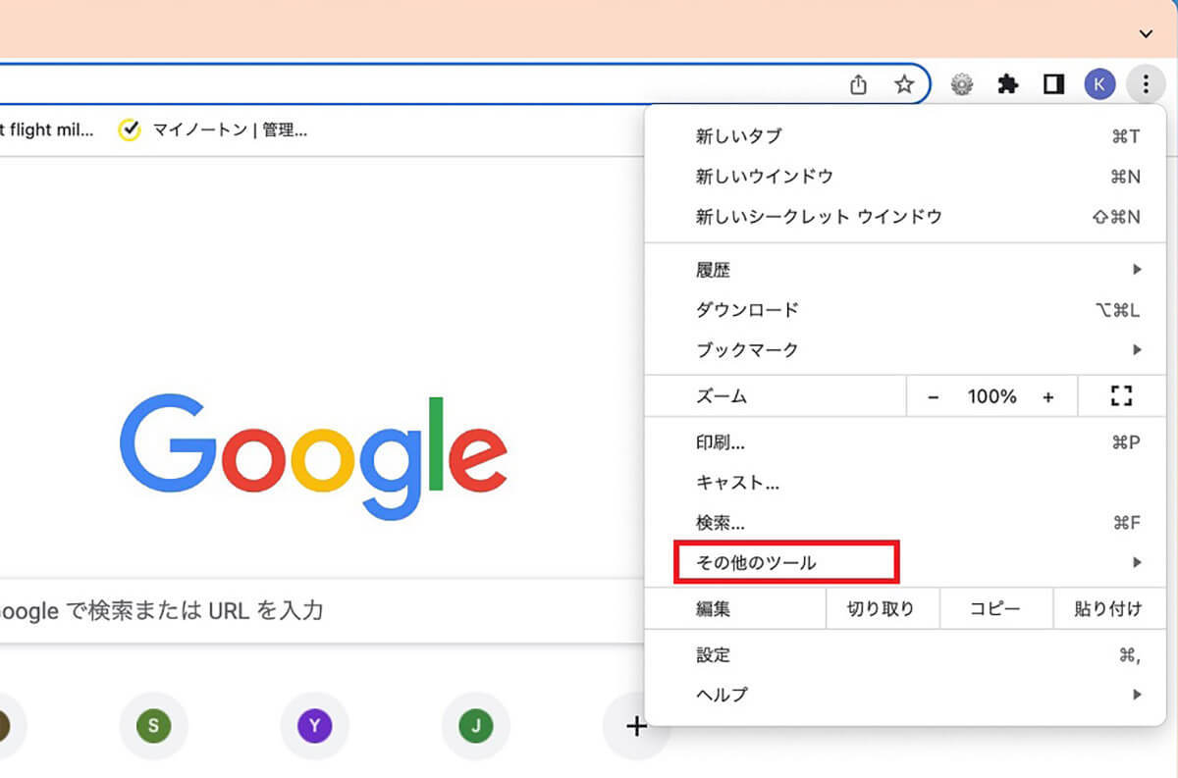This screenshot has height=778, width=1178.
Task: Expand その他のツール submenu
Action: pyautogui.click(x=904, y=563)
